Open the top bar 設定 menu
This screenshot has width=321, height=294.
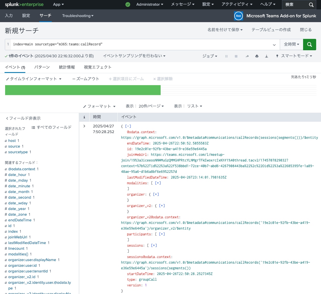(208, 5)
